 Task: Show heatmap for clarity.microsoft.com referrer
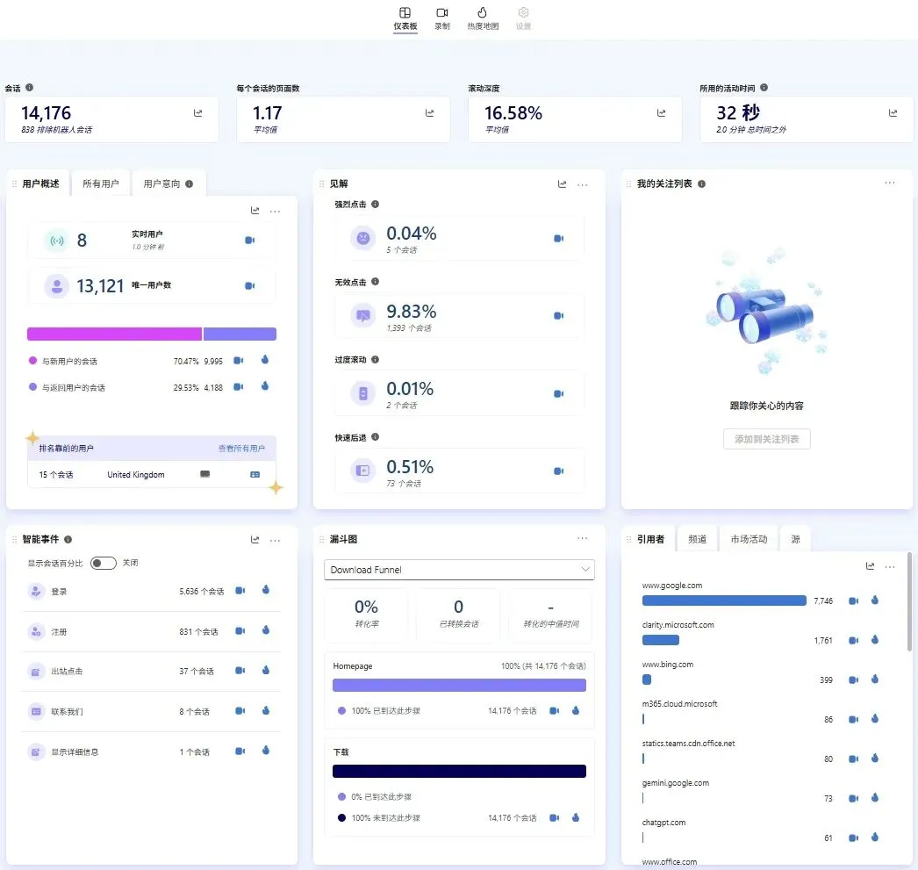click(875, 639)
